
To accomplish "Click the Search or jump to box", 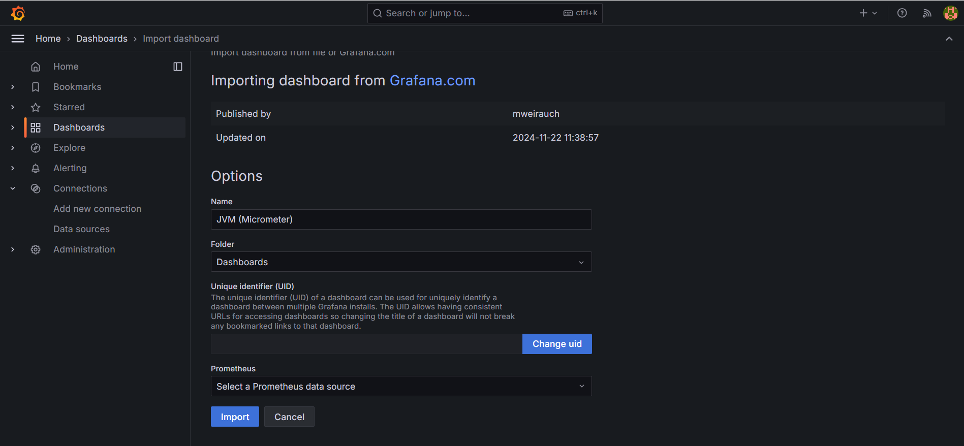I will tap(485, 13).
